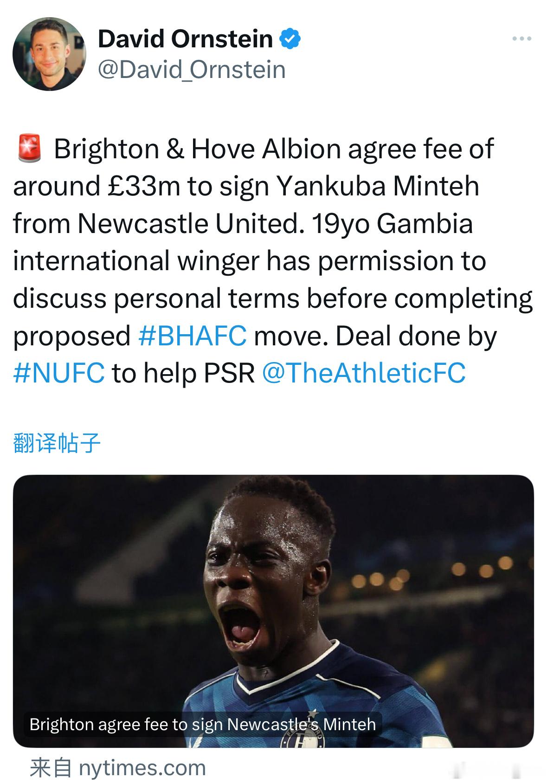Open the 来自 nytimes.com source link
The image size is (547, 784).
118,768
